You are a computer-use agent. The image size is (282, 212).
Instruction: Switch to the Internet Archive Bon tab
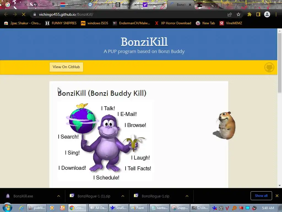pyautogui.click(x=126, y=5)
